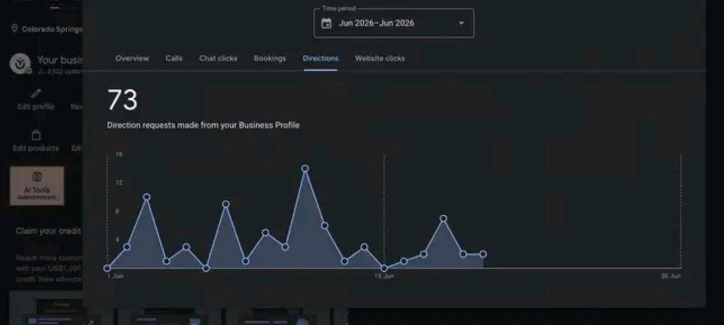Open the Chat clicks tab
Image resolution: width=724 pixels, height=325 pixels.
click(218, 58)
